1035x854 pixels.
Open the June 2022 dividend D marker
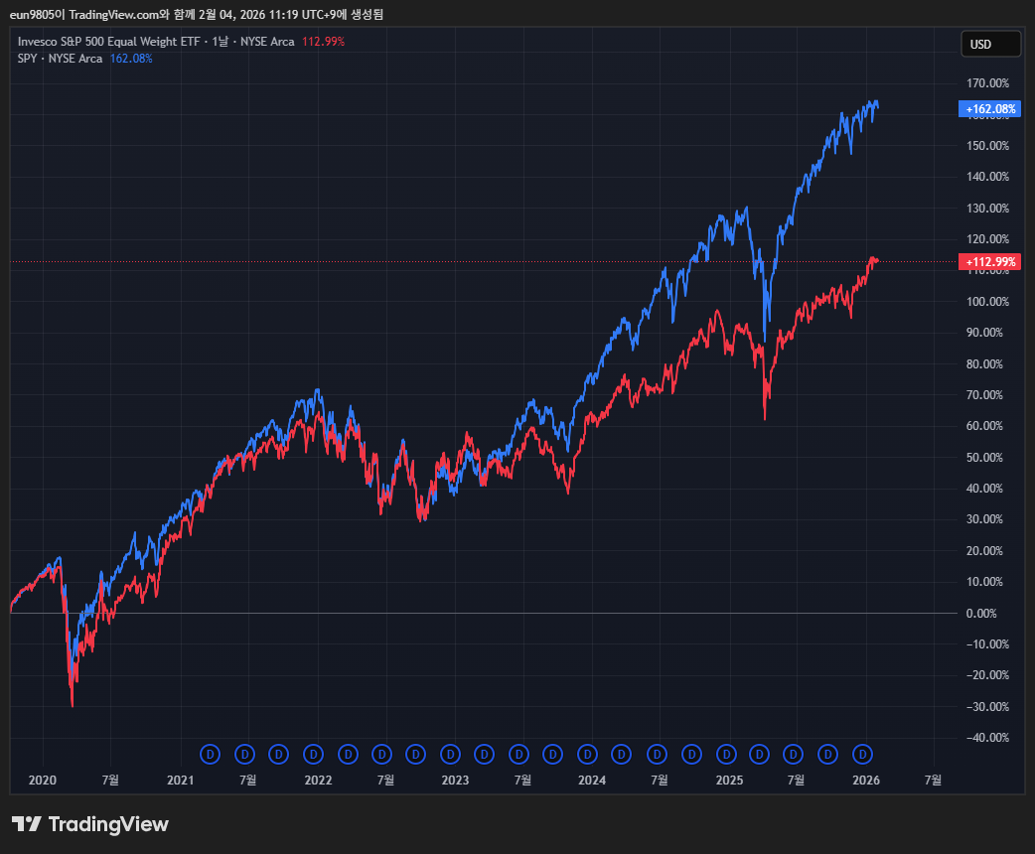[381, 754]
